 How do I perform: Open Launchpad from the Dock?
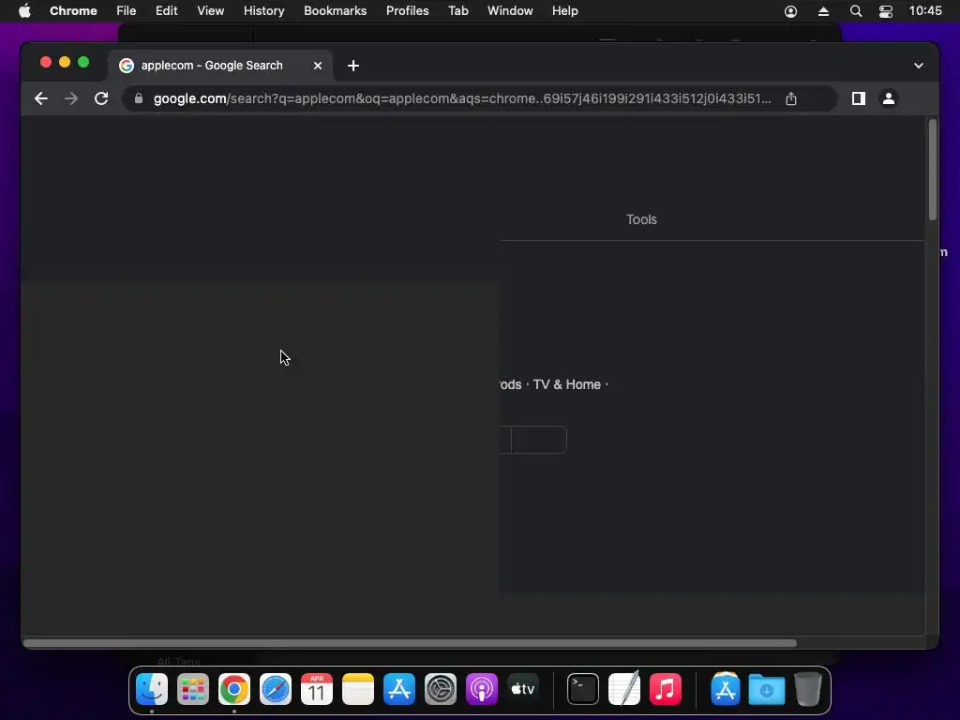coord(193,689)
